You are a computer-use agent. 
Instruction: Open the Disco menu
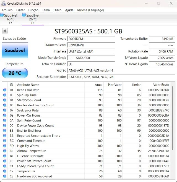[58, 10]
